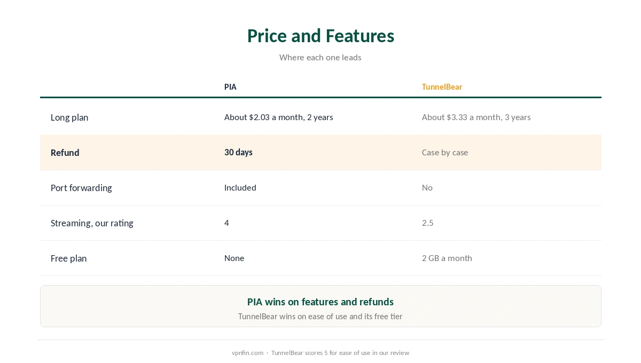Click the '30 days' refund cell
The image size is (641, 363).
coord(238,152)
